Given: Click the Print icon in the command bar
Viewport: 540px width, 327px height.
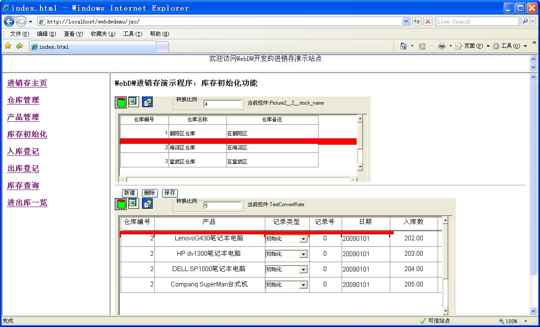Looking at the screenshot, I should (x=442, y=46).
